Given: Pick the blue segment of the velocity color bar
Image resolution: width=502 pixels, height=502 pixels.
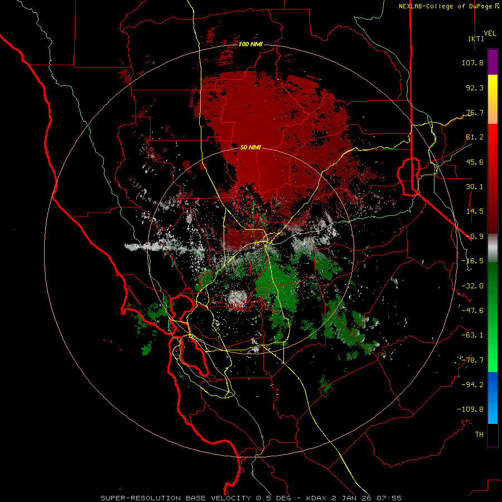Looking at the screenshot, I should (x=493, y=398).
